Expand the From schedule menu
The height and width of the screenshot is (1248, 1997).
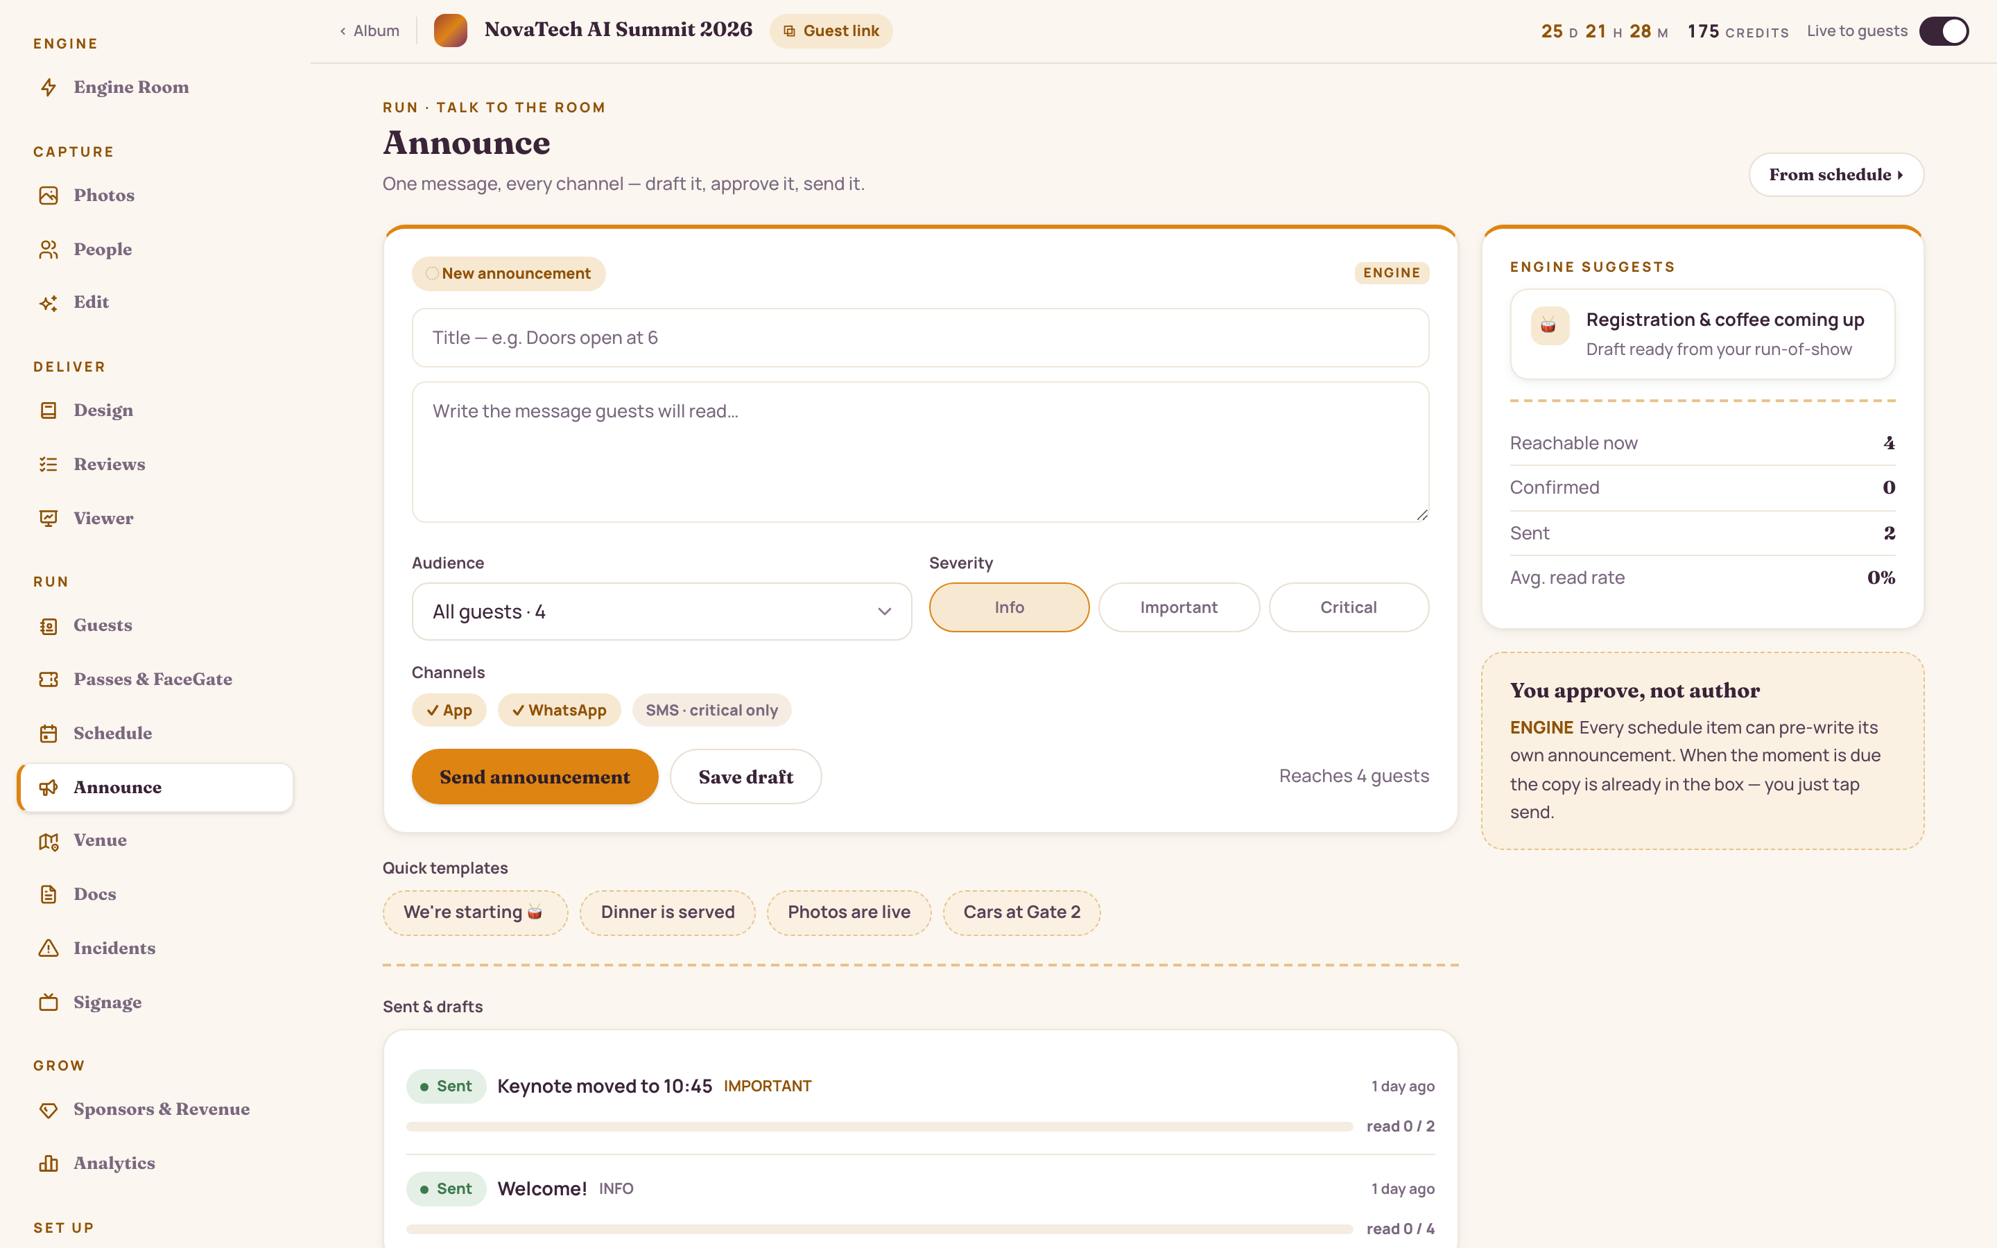click(1836, 175)
